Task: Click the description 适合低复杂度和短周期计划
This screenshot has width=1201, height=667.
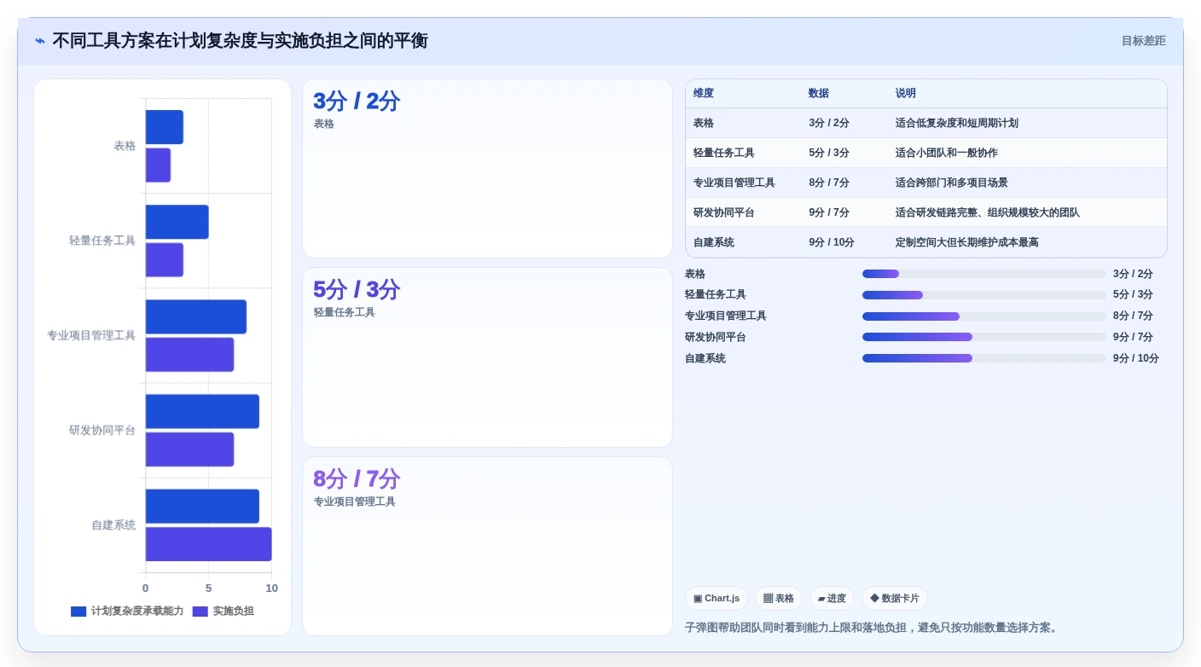Action: tap(957, 123)
